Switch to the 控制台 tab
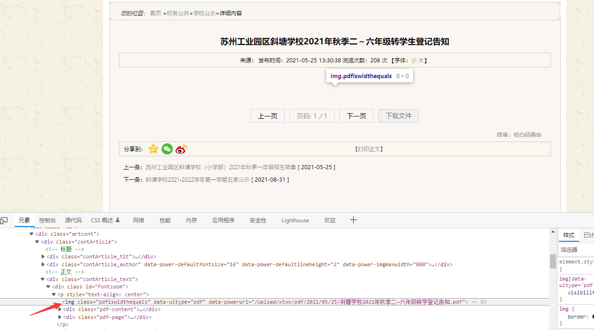The image size is (594, 330). click(47, 220)
